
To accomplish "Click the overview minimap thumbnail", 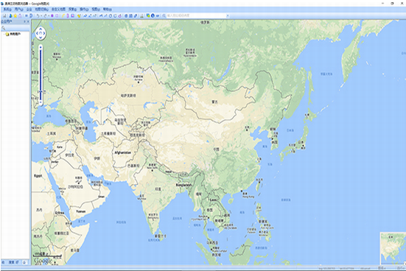I will tap(393, 248).
